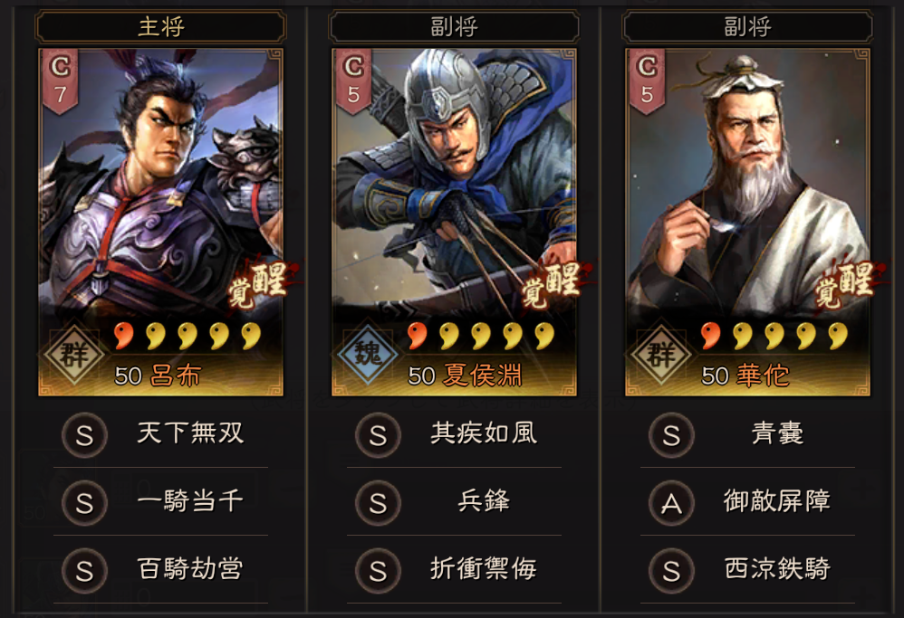Select the 西涼鉄騎 skill
This screenshot has height=618, width=904.
[x=748, y=570]
